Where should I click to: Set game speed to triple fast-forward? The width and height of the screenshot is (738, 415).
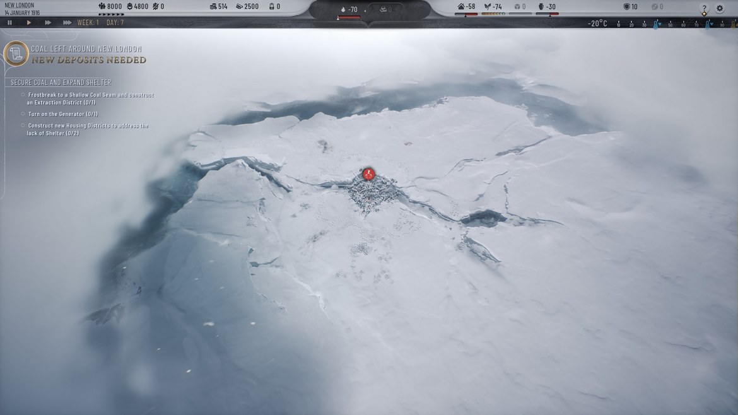click(x=67, y=22)
